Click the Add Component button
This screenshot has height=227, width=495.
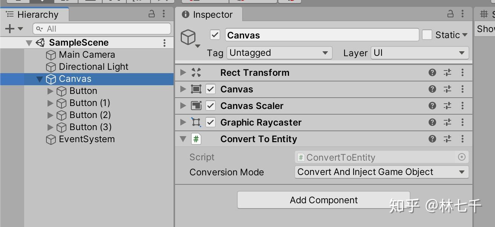tap(323, 200)
